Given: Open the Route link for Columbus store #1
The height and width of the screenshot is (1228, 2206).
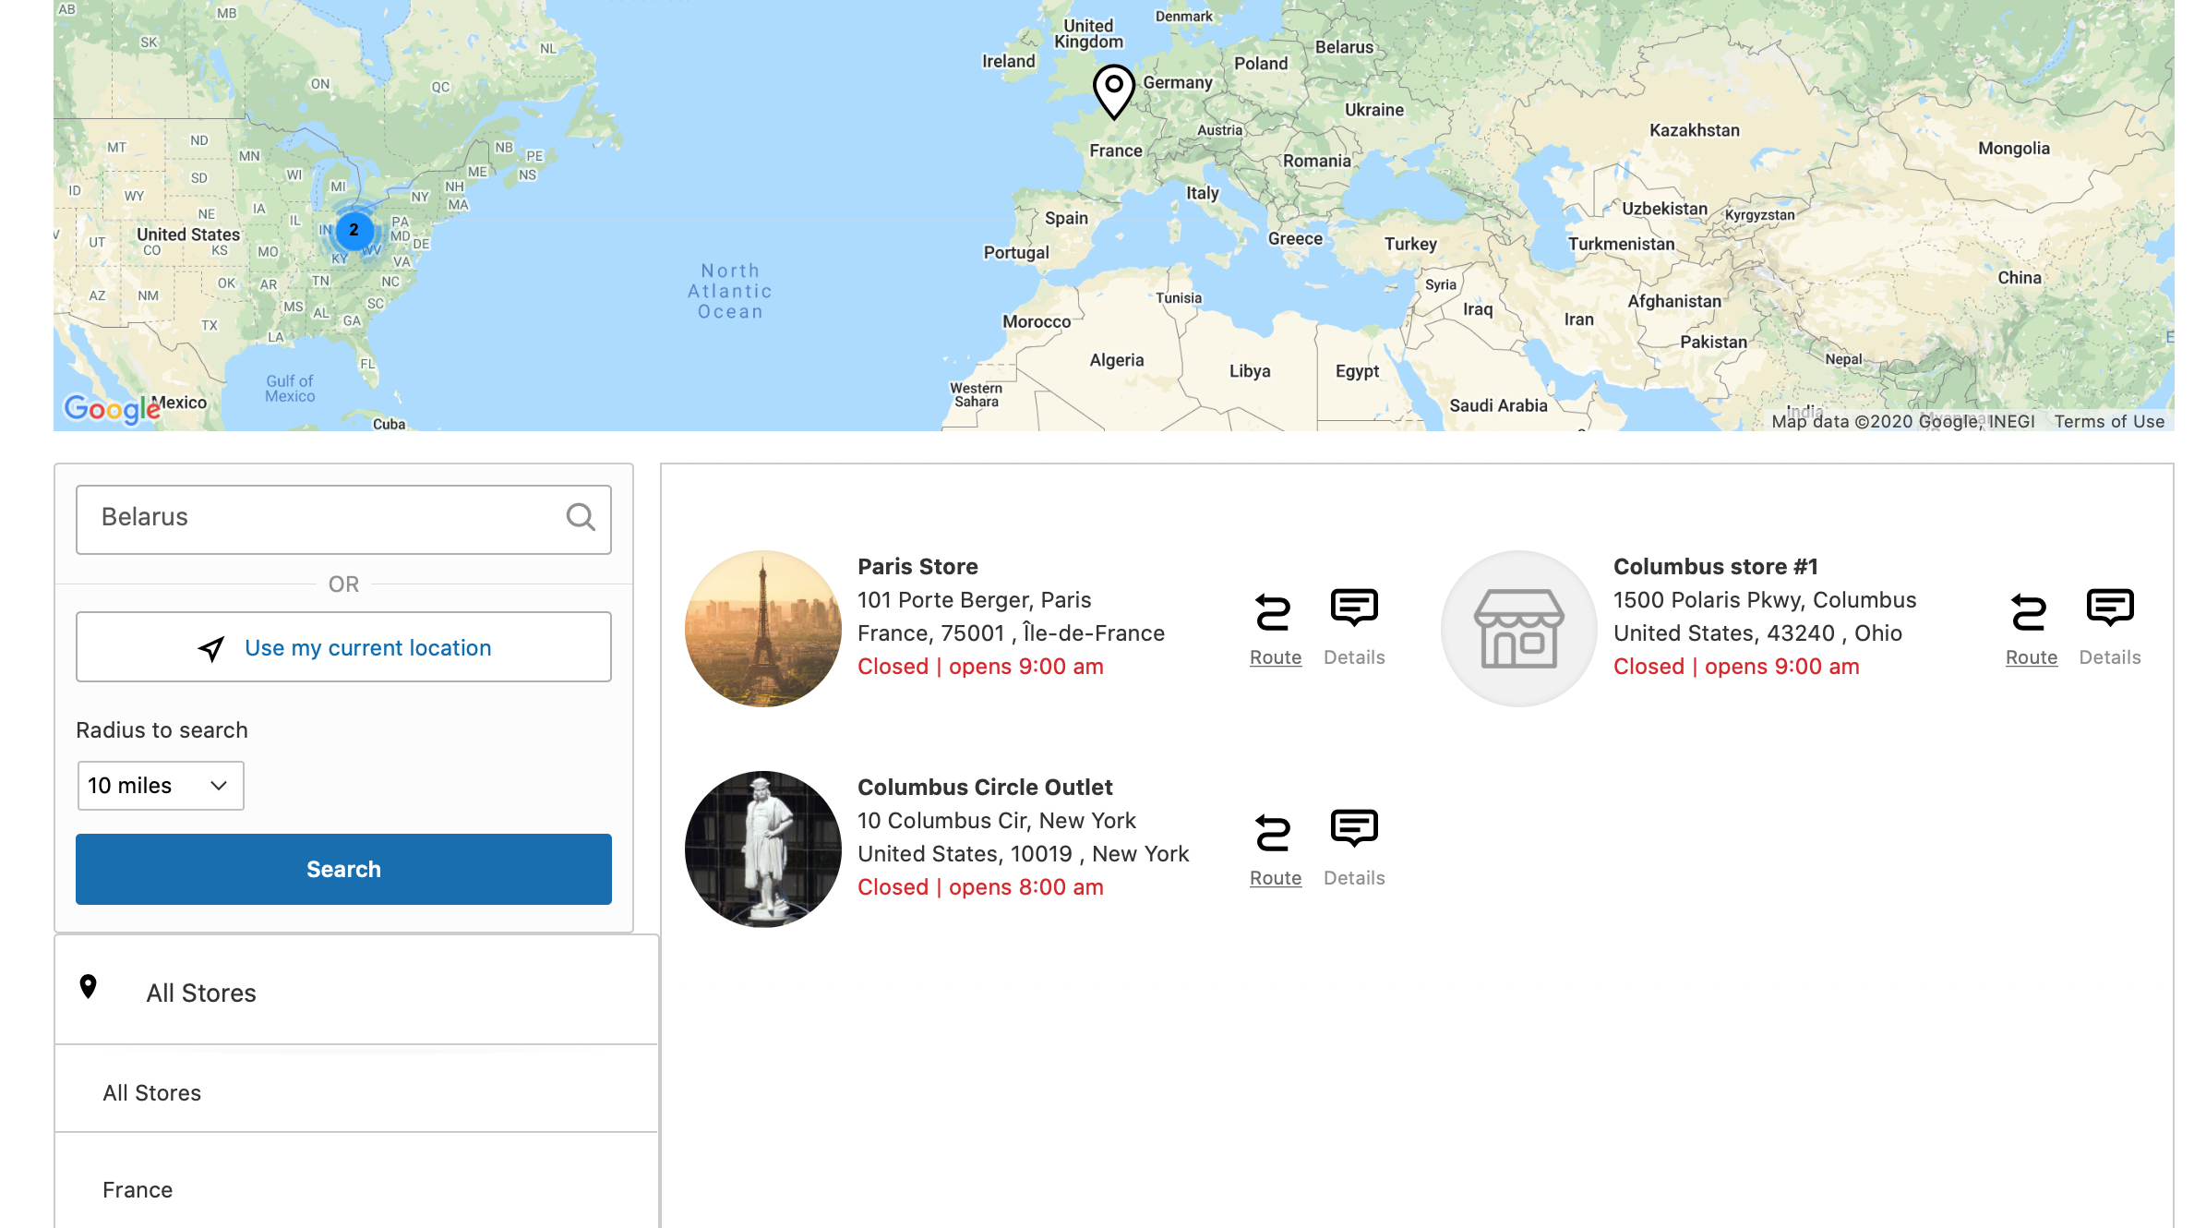Looking at the screenshot, I should click(2032, 657).
